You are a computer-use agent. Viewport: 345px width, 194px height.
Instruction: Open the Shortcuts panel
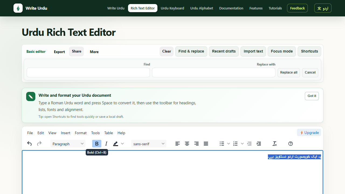tap(309, 51)
